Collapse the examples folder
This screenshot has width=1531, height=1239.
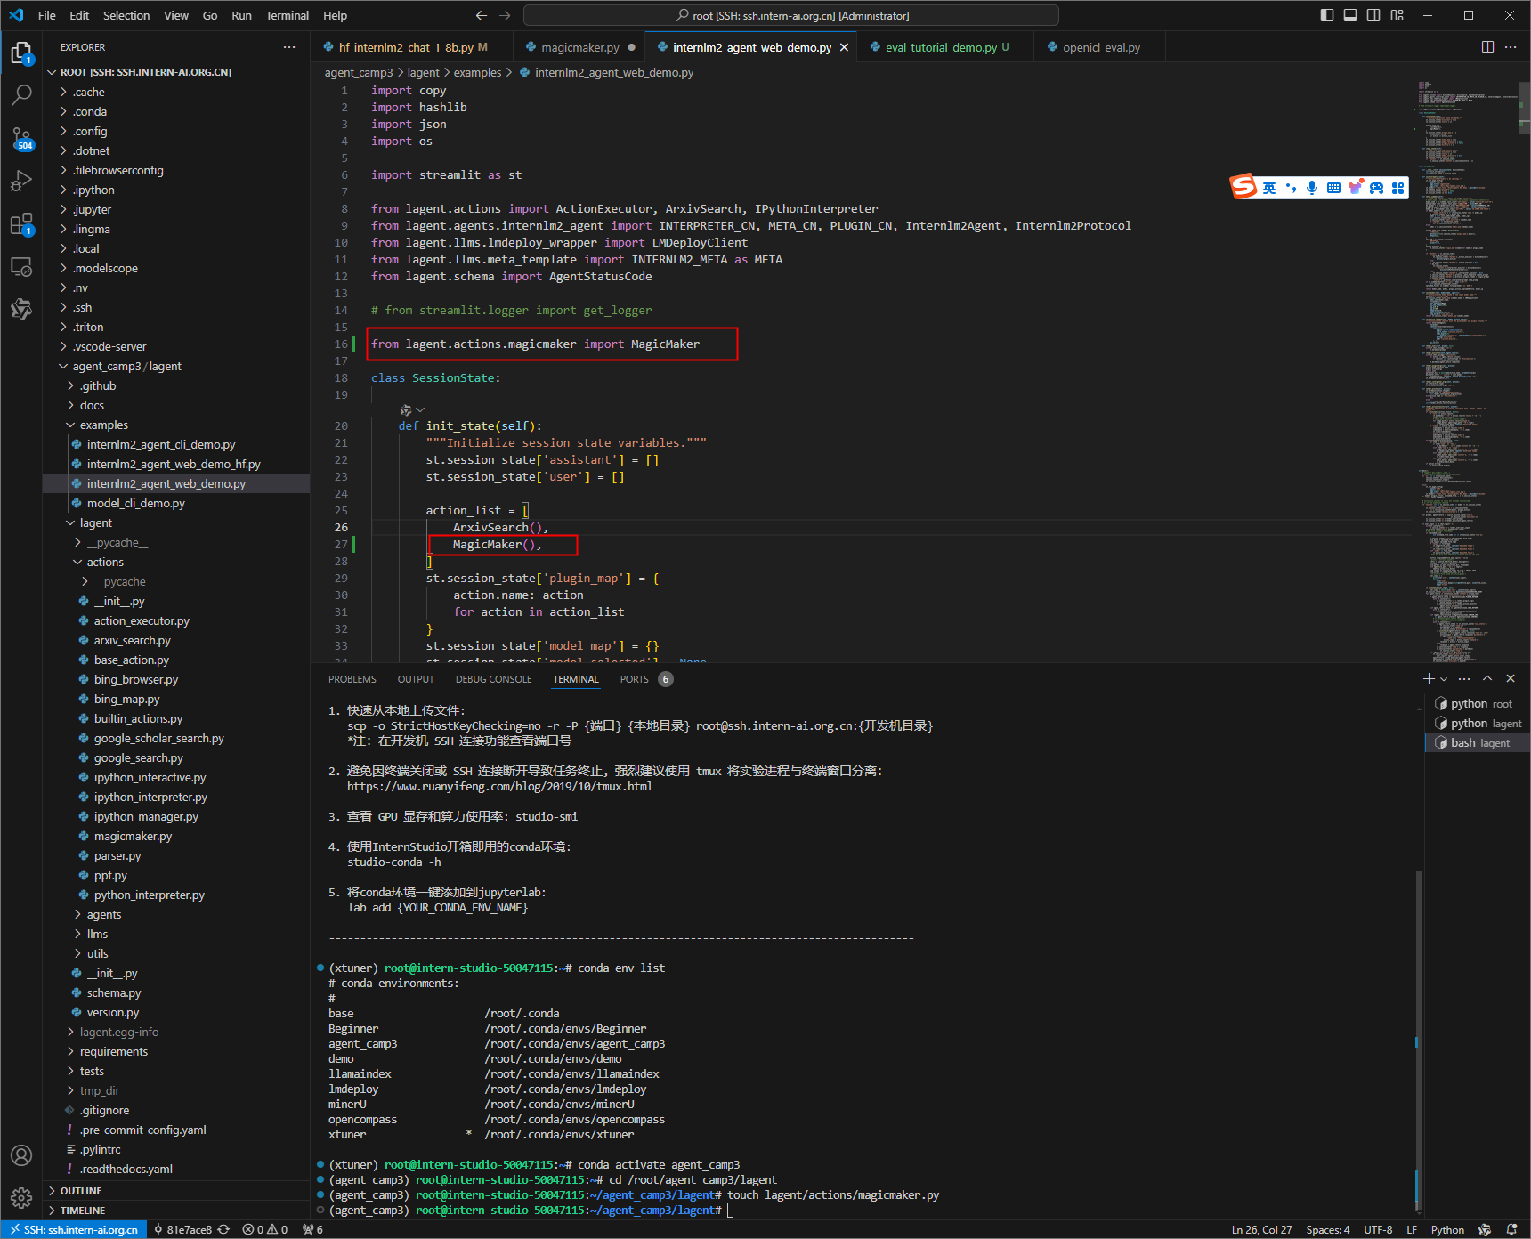click(176, 425)
